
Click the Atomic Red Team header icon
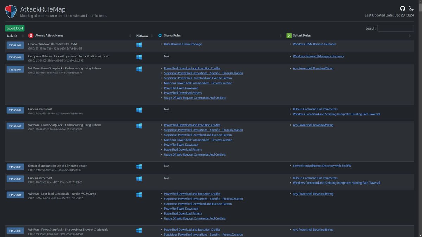(31, 36)
